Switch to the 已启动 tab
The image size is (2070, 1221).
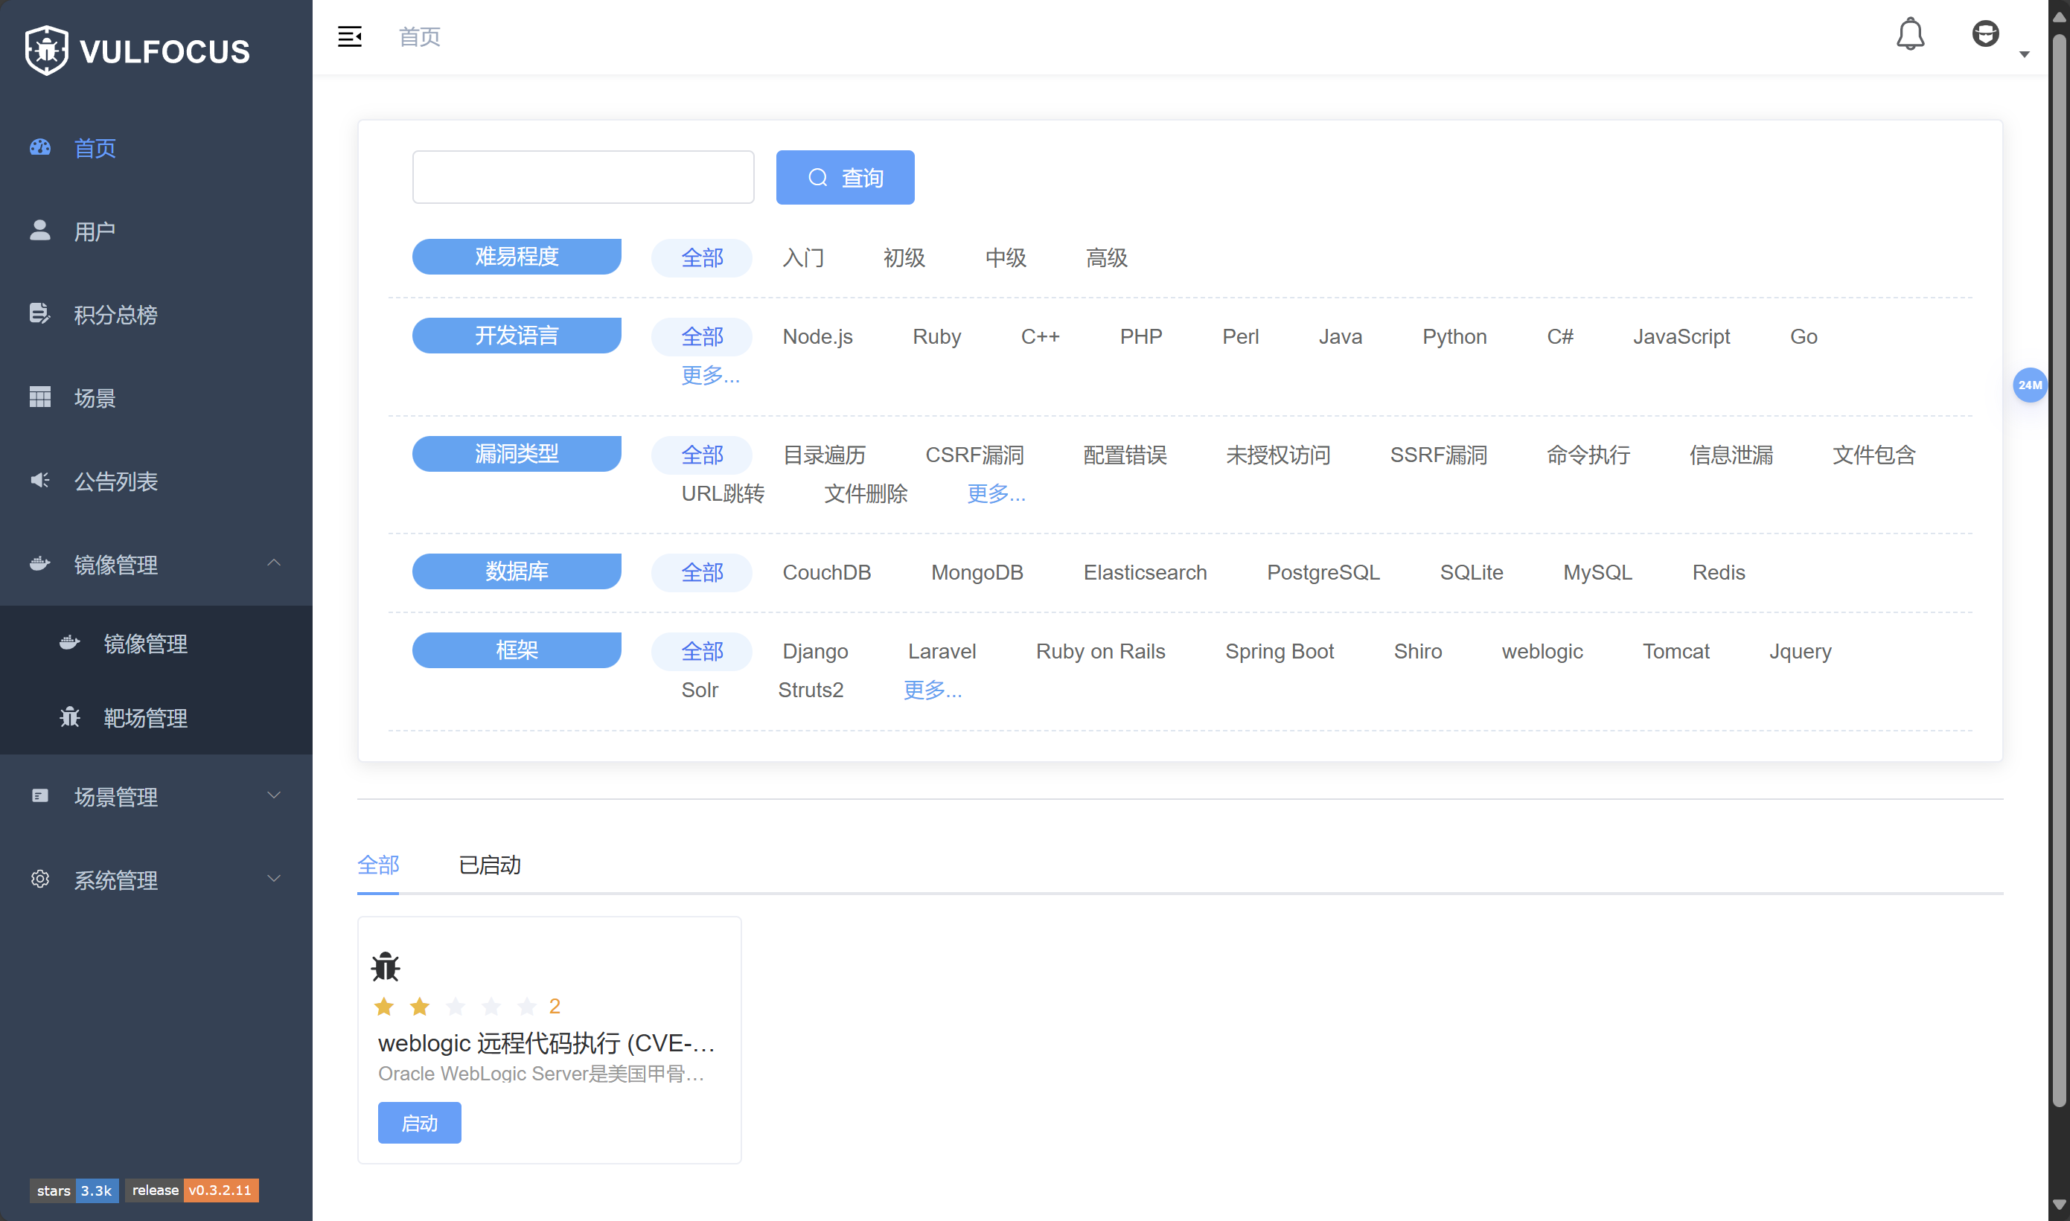coord(489,865)
